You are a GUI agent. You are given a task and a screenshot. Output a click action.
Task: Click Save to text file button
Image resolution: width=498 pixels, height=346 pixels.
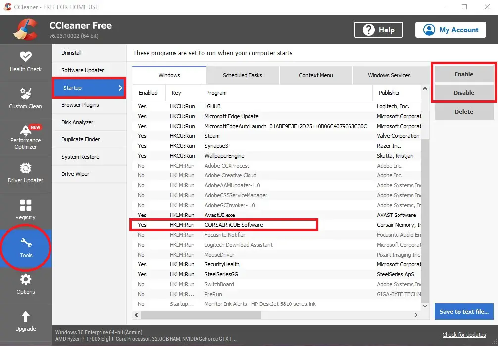464,312
